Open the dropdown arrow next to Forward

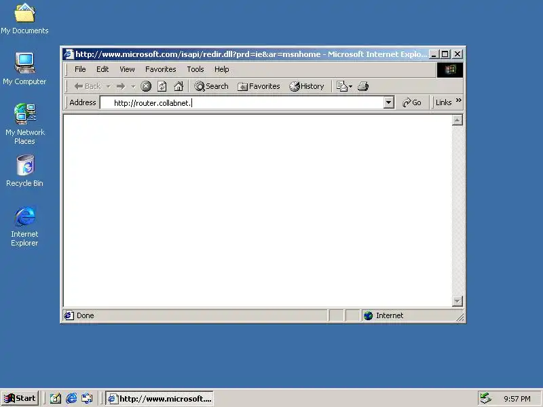133,86
